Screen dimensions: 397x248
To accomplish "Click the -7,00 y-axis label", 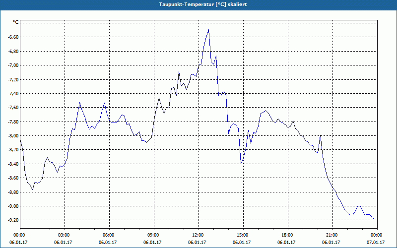I will coord(13,65).
